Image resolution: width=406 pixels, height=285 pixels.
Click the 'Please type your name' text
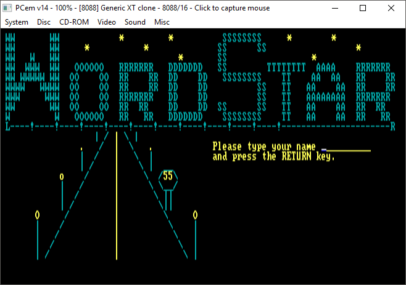(264, 147)
